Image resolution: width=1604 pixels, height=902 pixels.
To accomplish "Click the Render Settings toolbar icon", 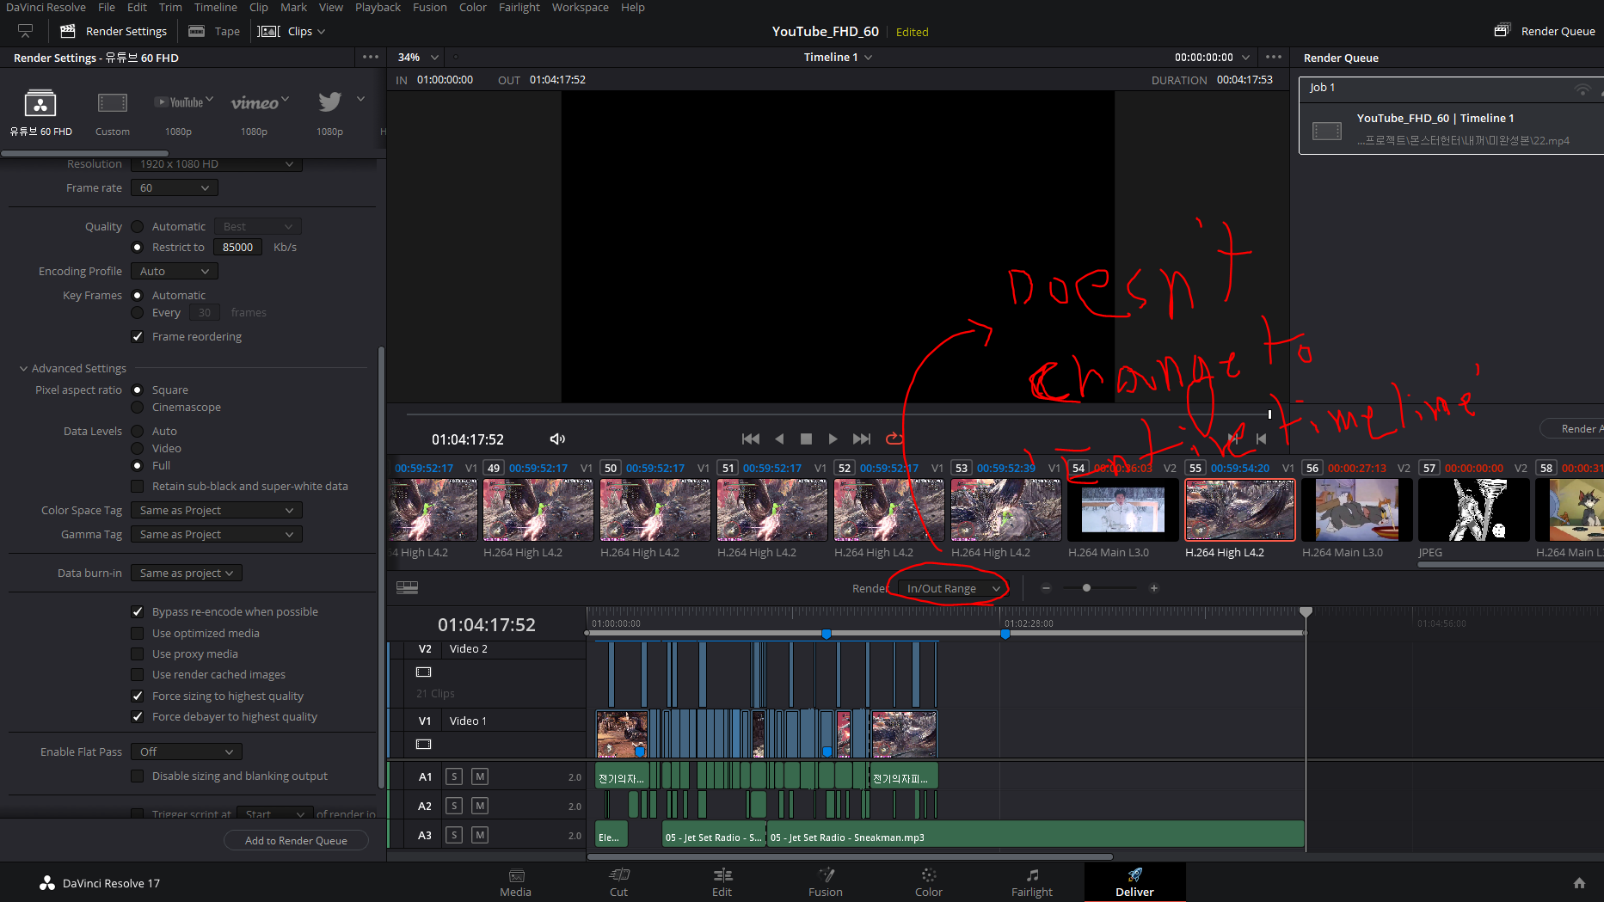I will [68, 31].
